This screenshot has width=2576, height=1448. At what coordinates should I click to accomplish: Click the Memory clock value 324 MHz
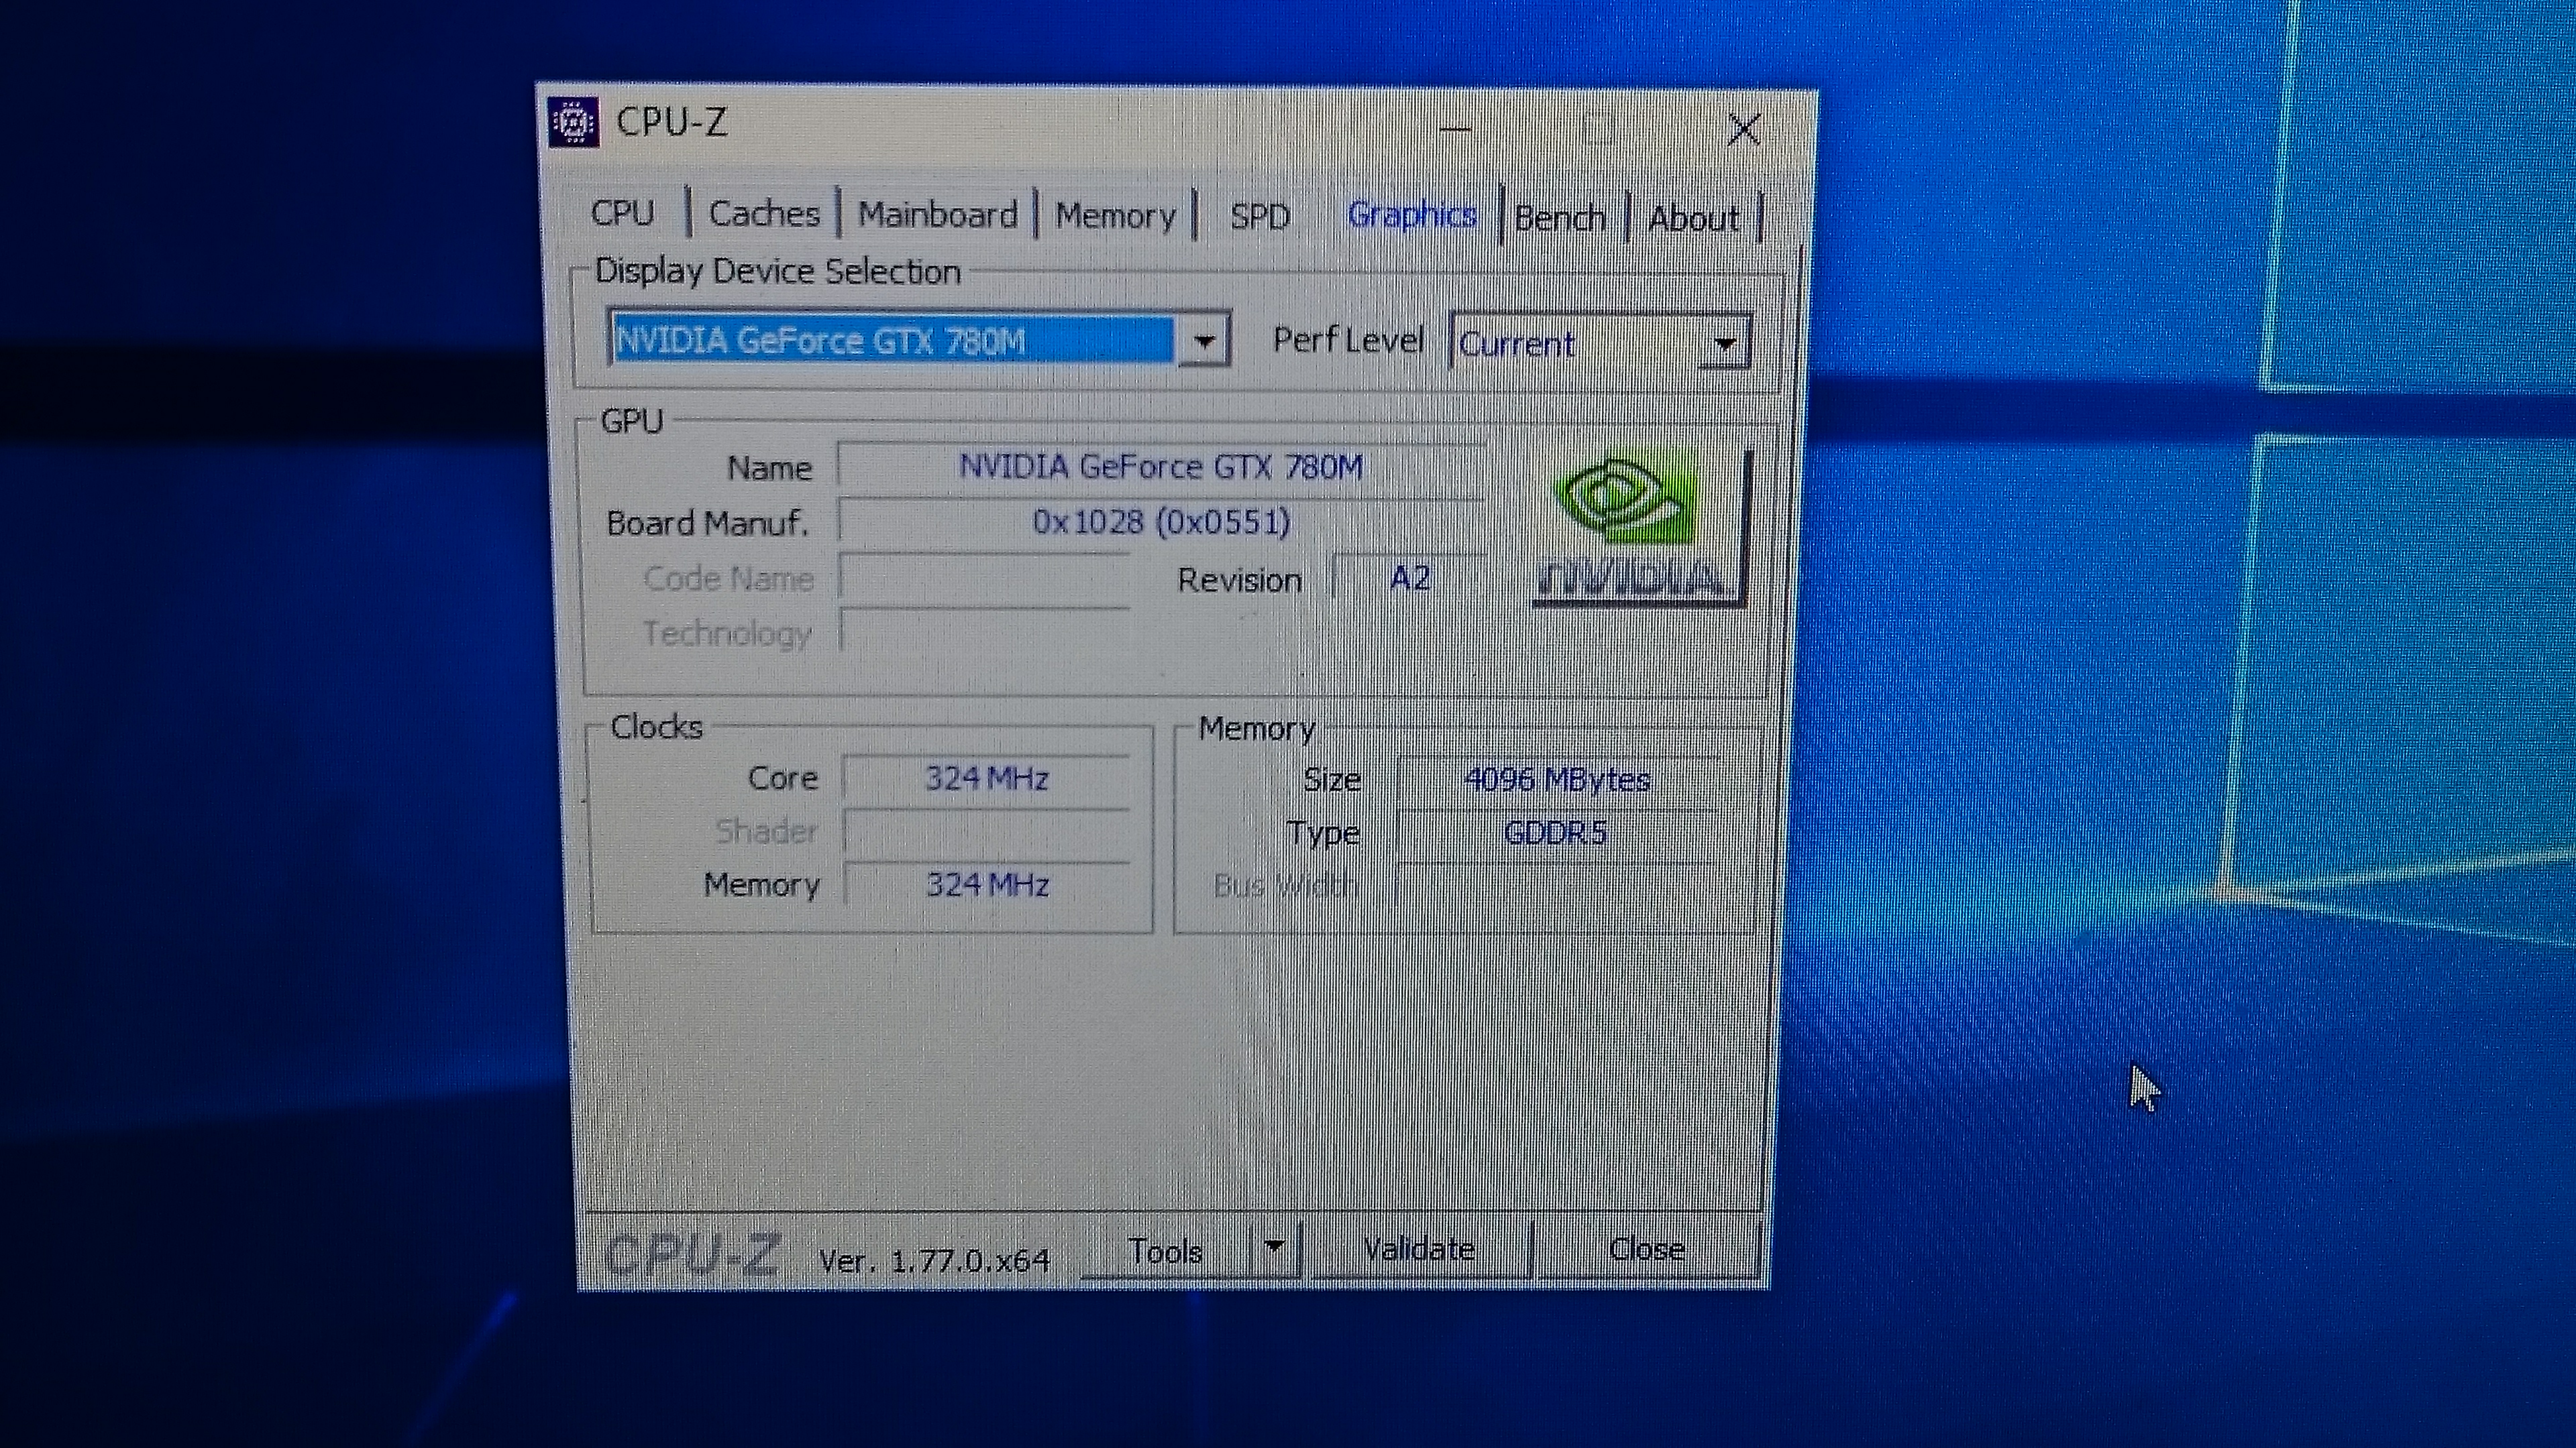pyautogui.click(x=986, y=884)
